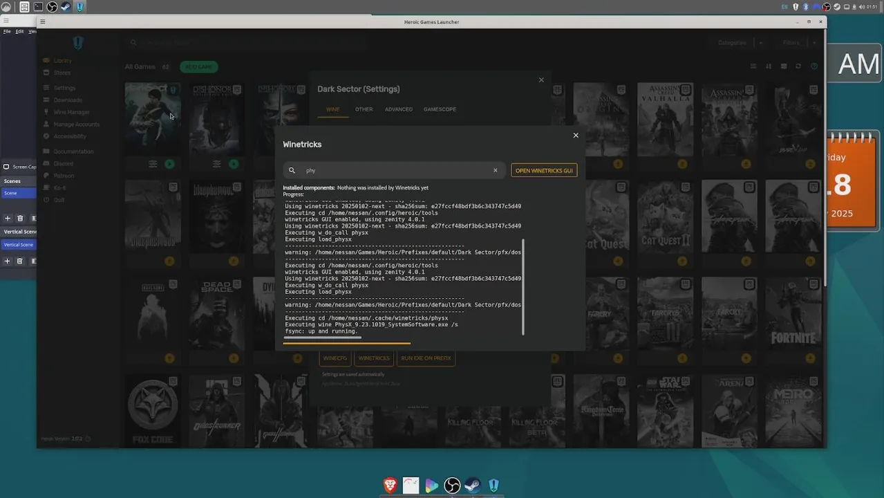Open terminal from the top panel
884x498 pixels.
coord(38,7)
